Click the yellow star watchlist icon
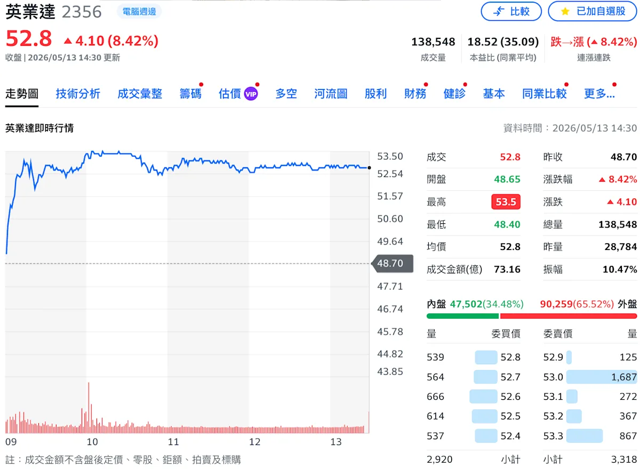640x469 pixels. click(565, 11)
